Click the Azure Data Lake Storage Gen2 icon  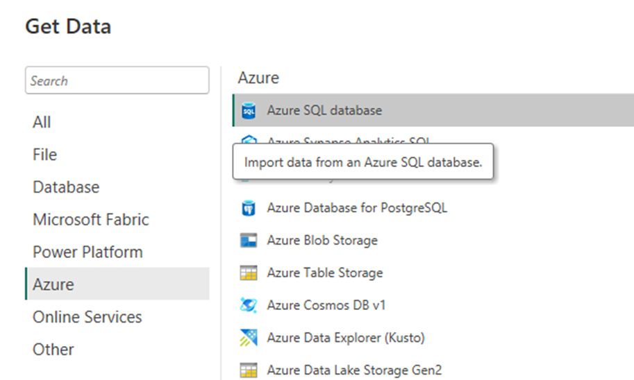coord(248,370)
